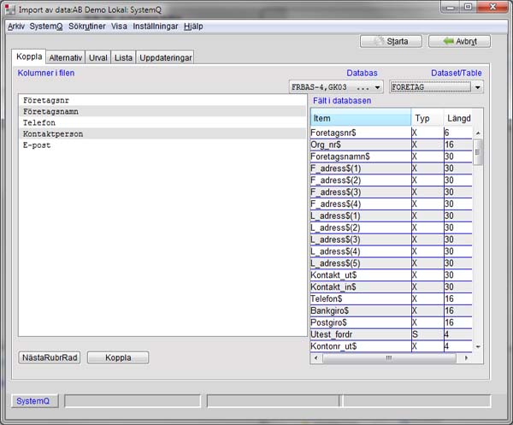The height and width of the screenshot is (425, 513).
Task: Open the Arkiv menu
Action: coord(16,26)
